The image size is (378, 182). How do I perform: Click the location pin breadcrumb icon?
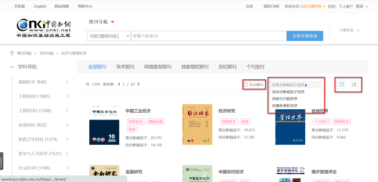(x=12, y=53)
